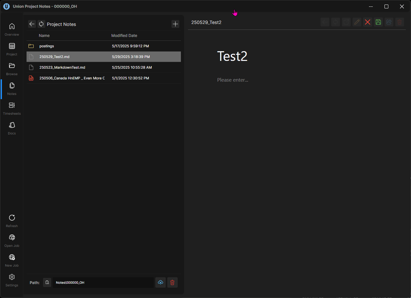Minimize the Union Project Notes window

pyautogui.click(x=371, y=6)
